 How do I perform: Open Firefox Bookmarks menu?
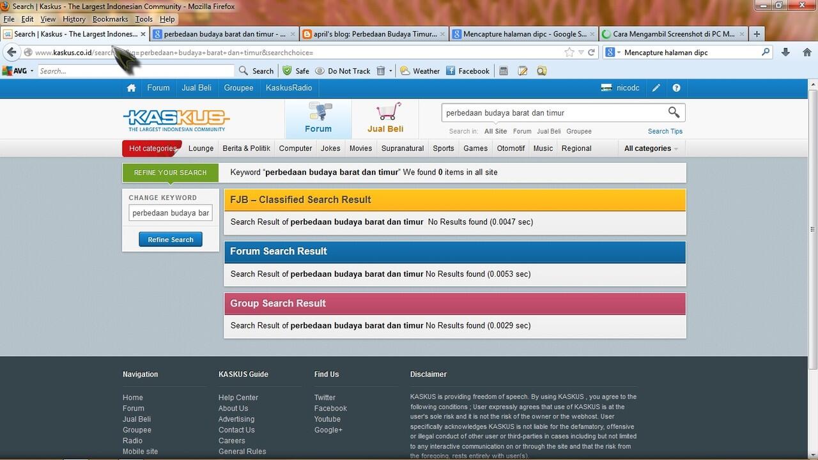[x=110, y=19]
